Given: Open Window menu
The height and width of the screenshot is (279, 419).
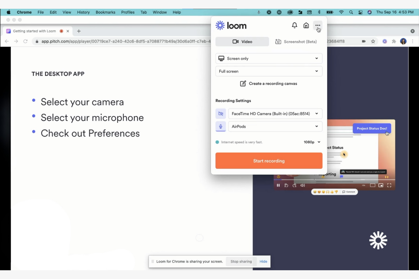Looking at the screenshot, I should 160,12.
